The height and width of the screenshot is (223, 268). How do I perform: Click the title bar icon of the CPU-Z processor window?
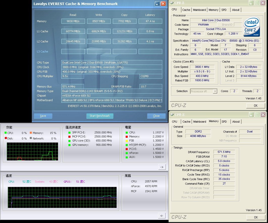[x=172, y=3]
